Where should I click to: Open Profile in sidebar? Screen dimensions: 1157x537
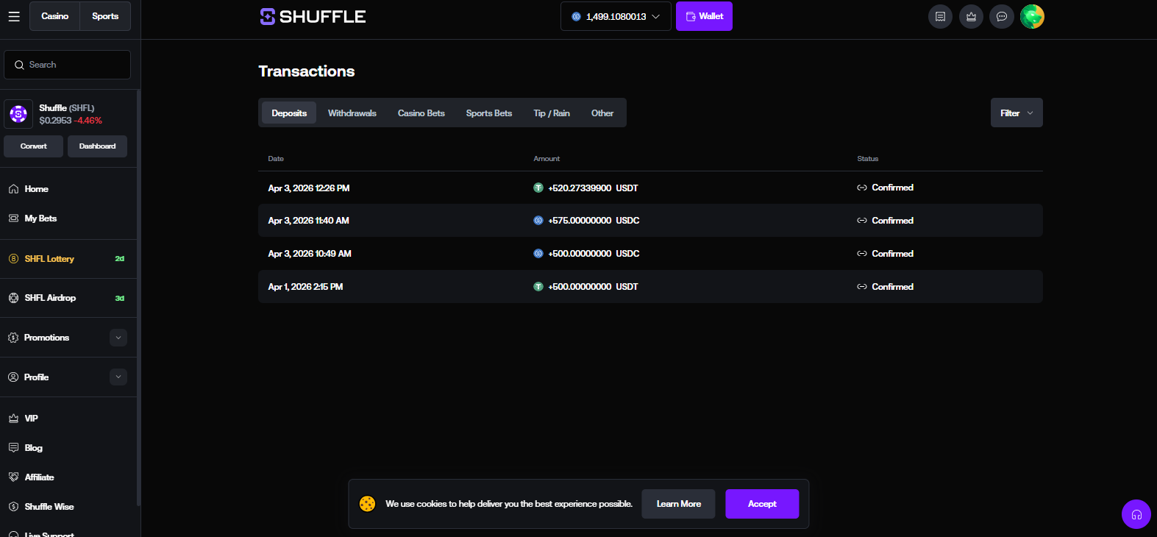click(x=36, y=377)
